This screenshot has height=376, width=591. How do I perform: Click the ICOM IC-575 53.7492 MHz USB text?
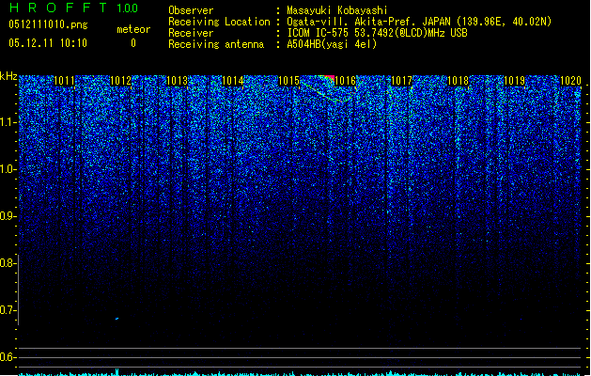377,33
